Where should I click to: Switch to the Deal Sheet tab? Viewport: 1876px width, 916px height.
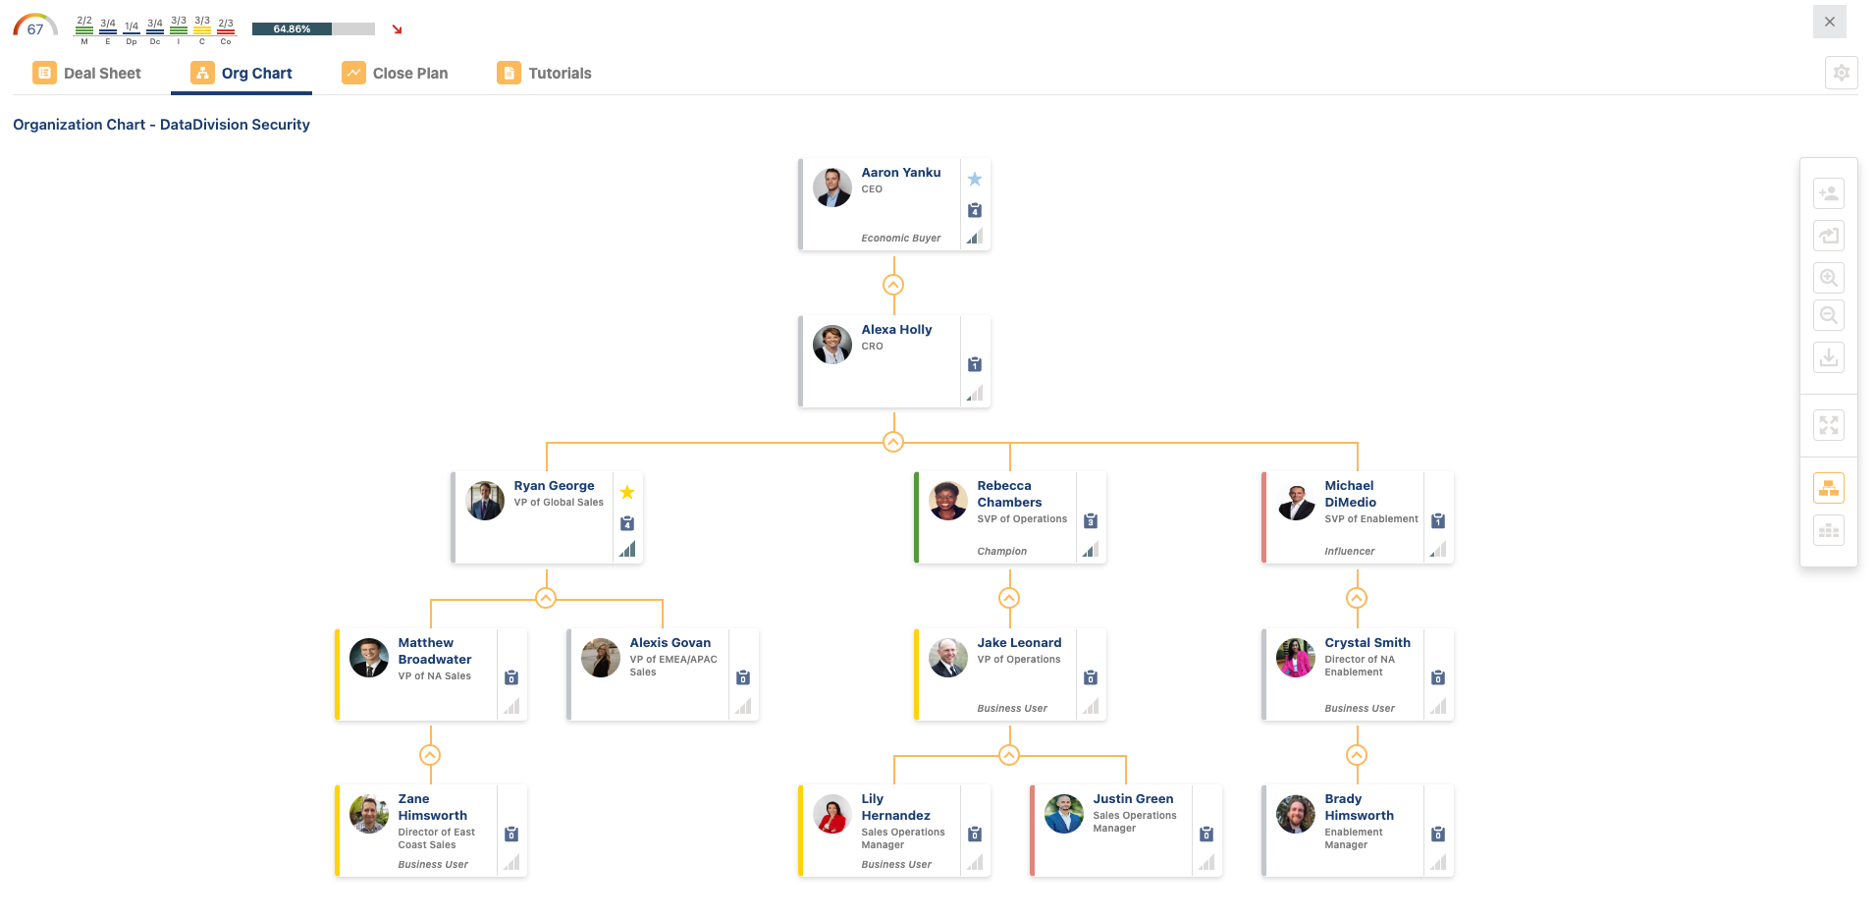click(x=87, y=74)
